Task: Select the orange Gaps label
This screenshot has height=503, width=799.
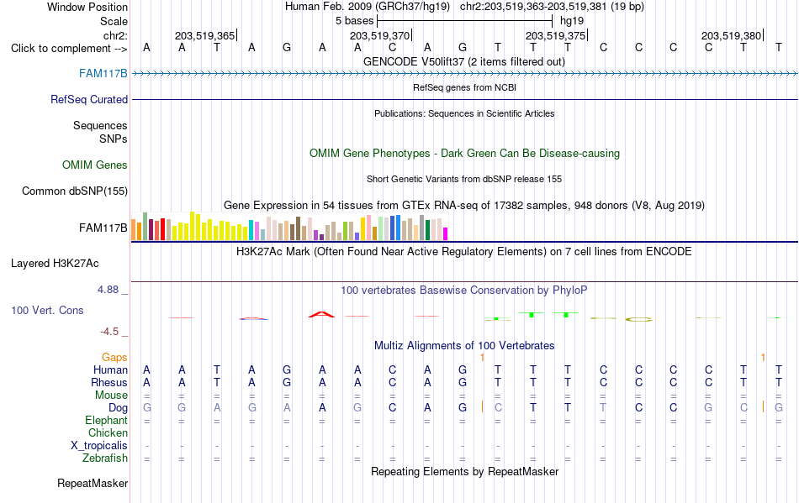Action: [x=114, y=358]
